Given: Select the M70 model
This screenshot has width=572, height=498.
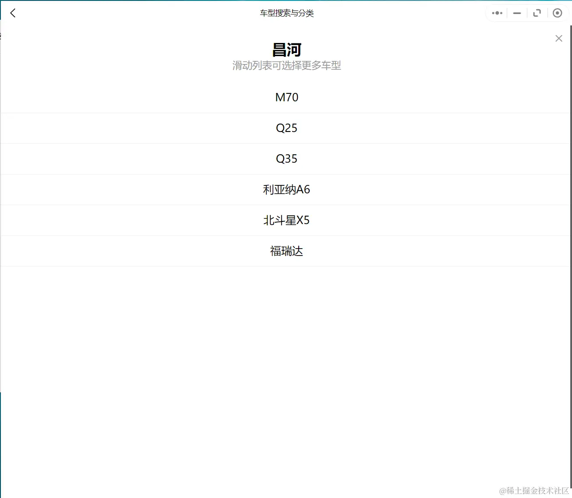Looking at the screenshot, I should [x=286, y=97].
